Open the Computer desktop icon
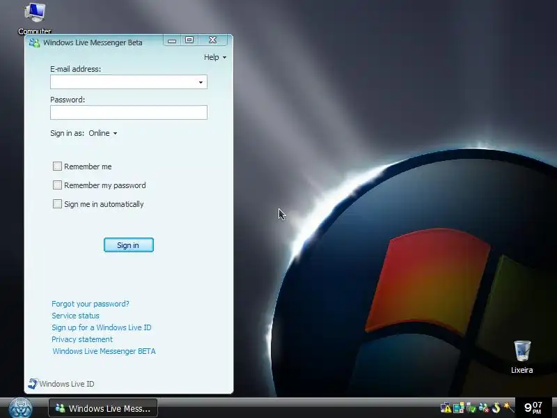The width and height of the screenshot is (557, 418). (35, 19)
